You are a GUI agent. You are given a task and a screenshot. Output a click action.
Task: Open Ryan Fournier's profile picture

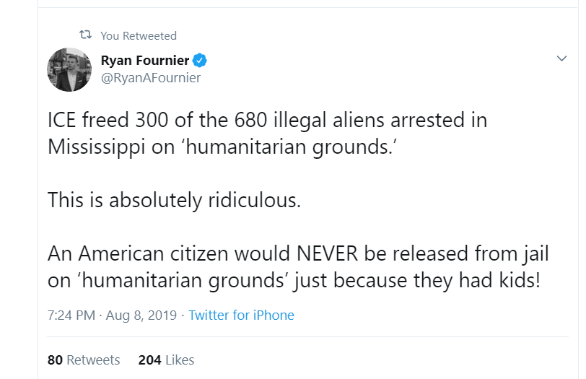69,70
